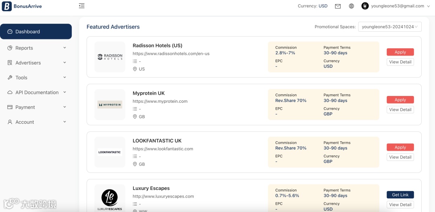Click the sidebar collapse menu icon
435x212 pixels.
(82, 6)
